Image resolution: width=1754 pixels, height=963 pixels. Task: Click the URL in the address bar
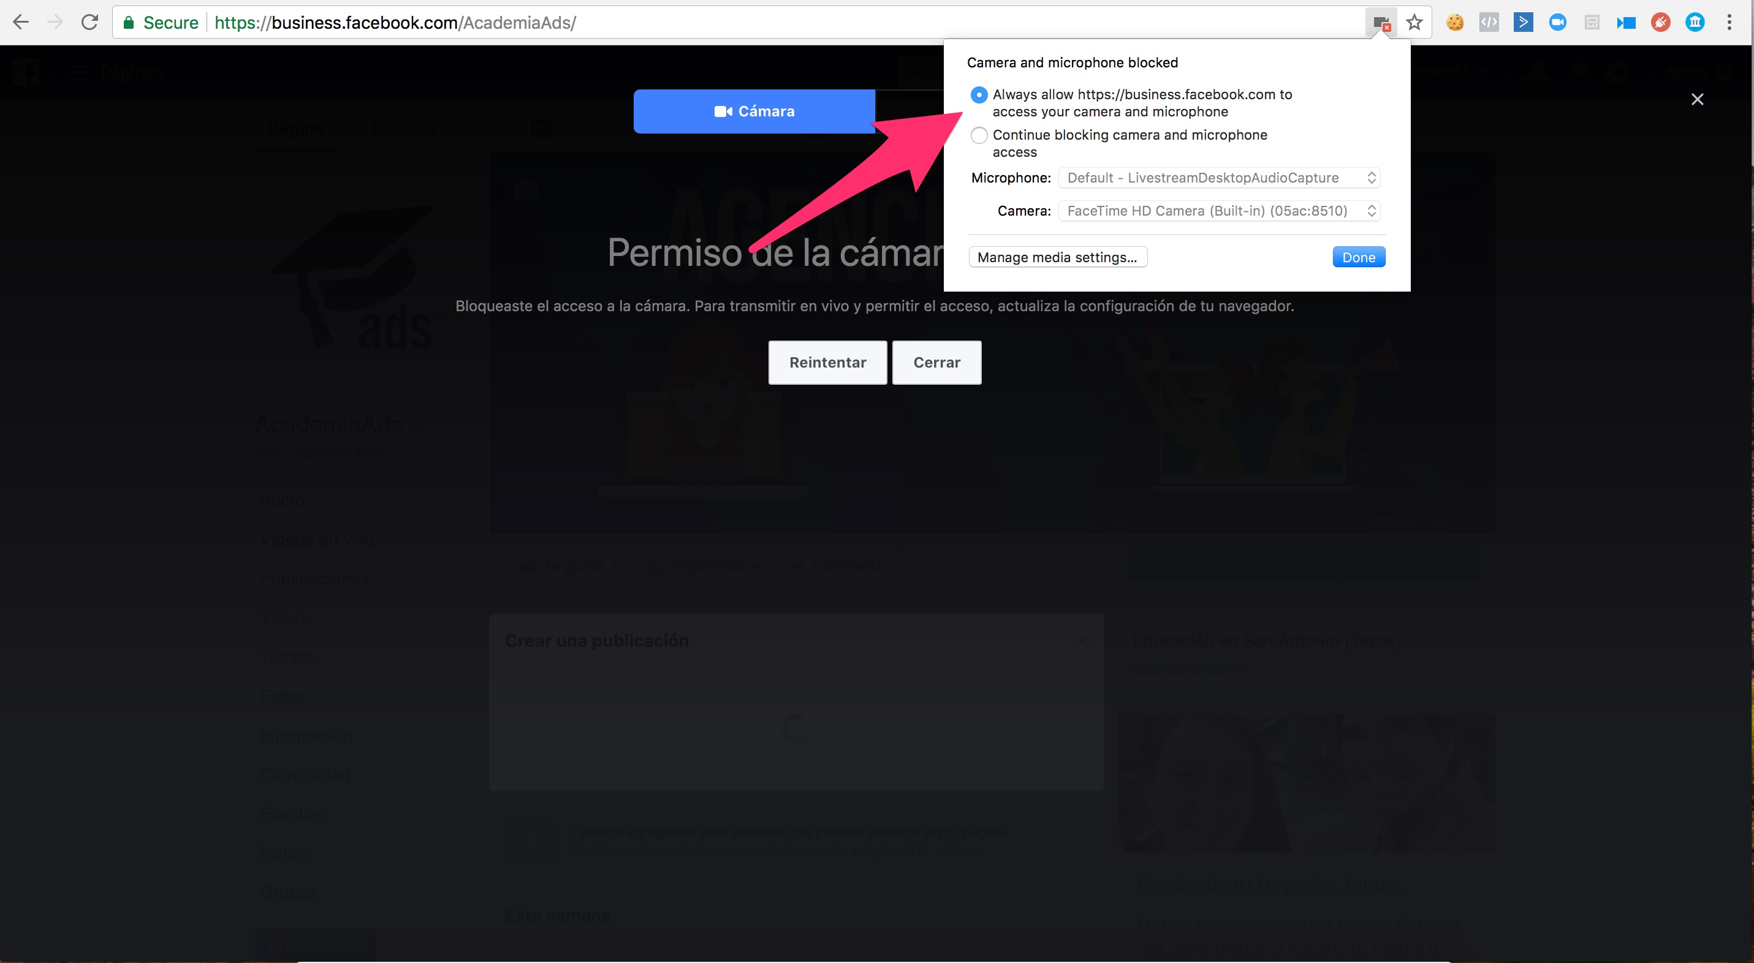[395, 23]
